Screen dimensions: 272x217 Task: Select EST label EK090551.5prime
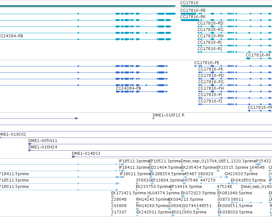pyautogui.click(x=235, y=206)
